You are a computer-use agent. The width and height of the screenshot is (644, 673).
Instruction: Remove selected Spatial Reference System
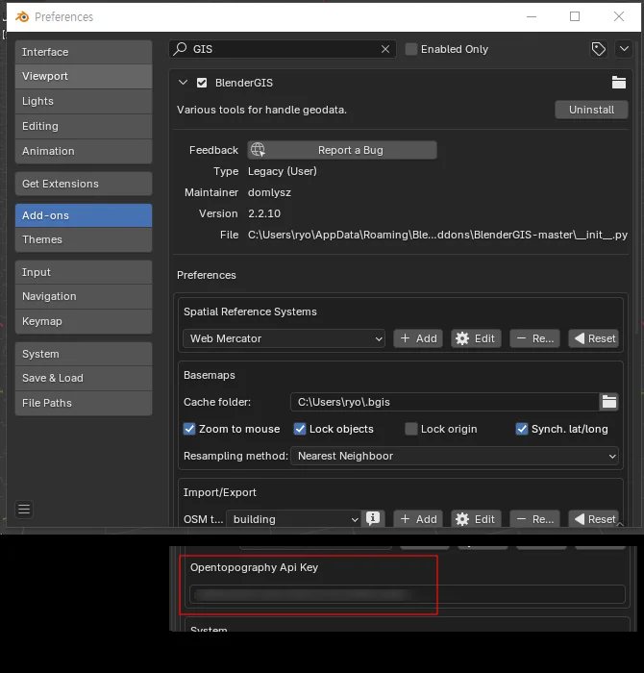(534, 338)
